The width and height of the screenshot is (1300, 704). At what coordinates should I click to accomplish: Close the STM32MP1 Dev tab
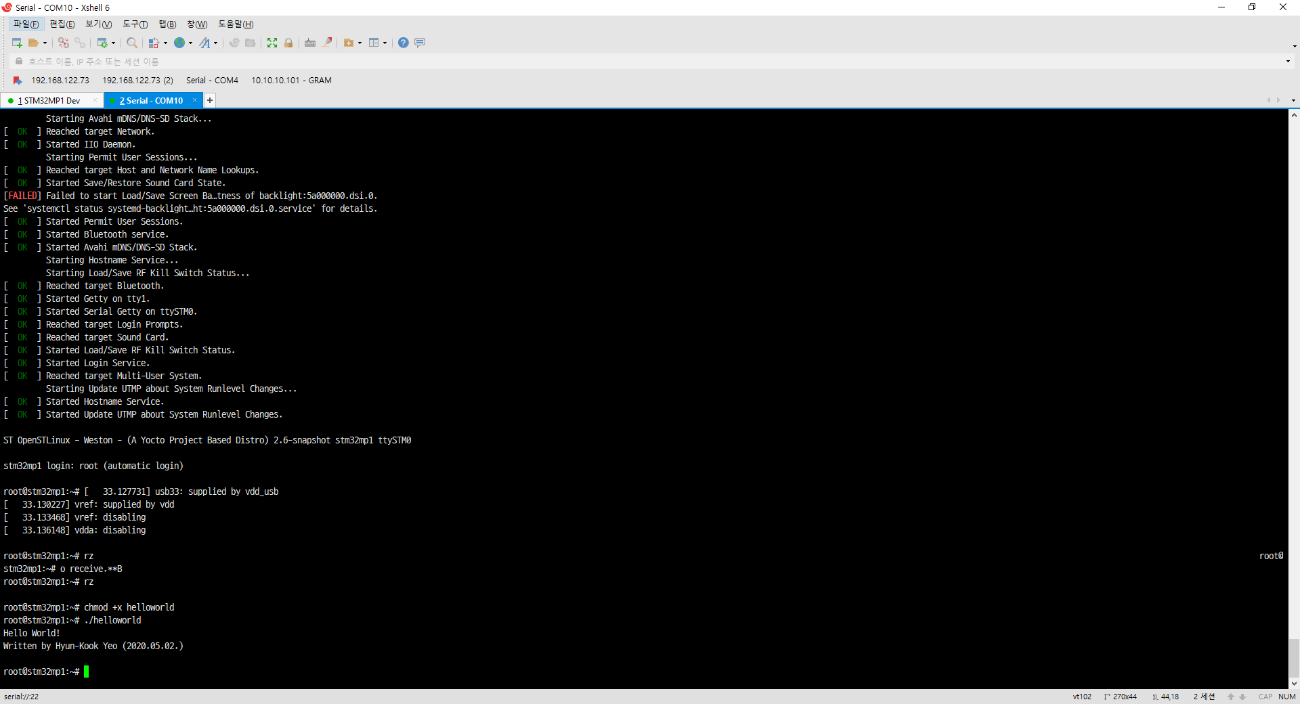(x=95, y=100)
